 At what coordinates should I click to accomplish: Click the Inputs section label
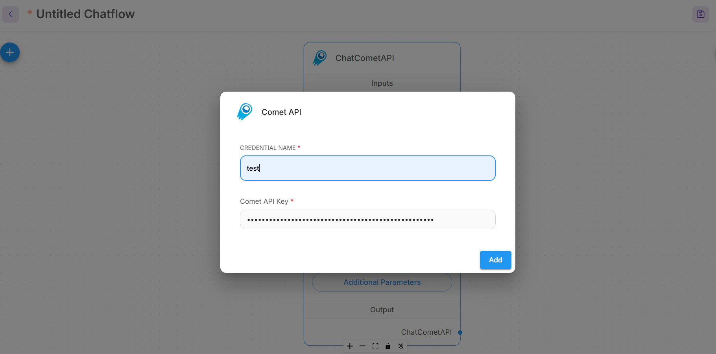[382, 83]
